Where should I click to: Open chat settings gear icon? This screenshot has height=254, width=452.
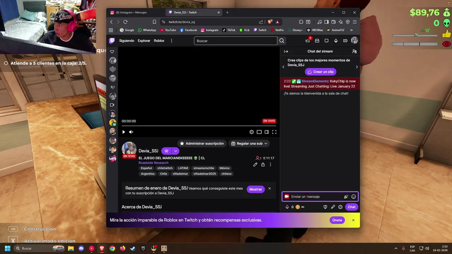point(340,207)
